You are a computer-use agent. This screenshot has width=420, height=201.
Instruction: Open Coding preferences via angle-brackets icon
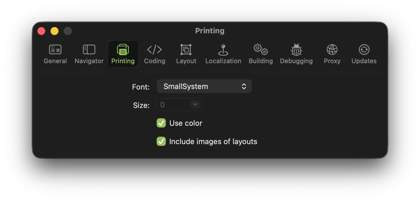154,50
